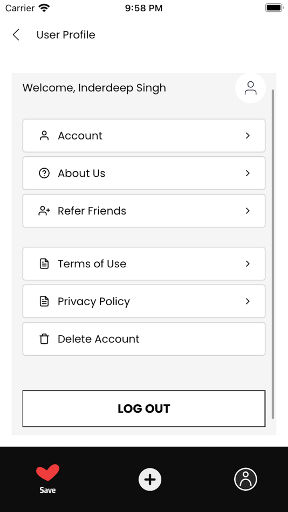Tap the LOG OUT button

pyautogui.click(x=144, y=409)
